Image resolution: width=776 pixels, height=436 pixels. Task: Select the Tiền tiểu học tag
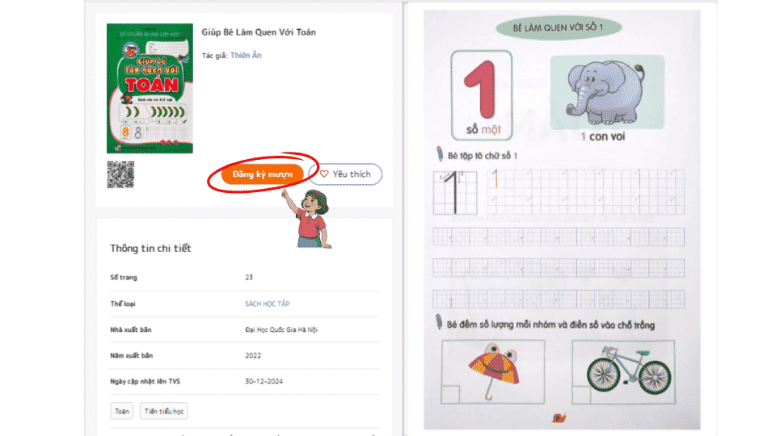[164, 411]
